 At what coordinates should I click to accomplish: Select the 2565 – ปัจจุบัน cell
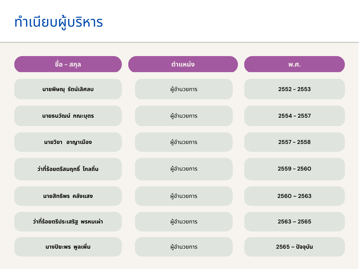pyautogui.click(x=294, y=247)
